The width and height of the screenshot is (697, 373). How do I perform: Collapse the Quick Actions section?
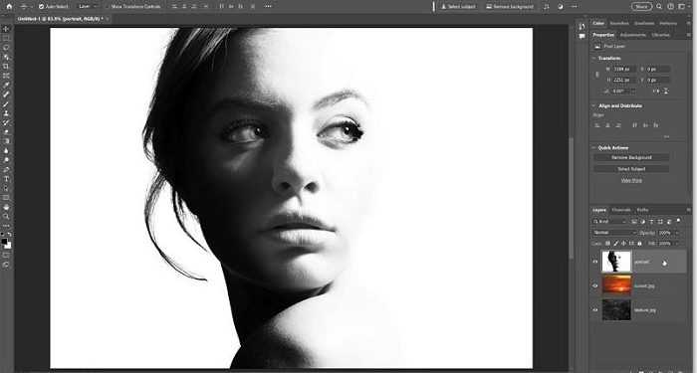tap(594, 147)
